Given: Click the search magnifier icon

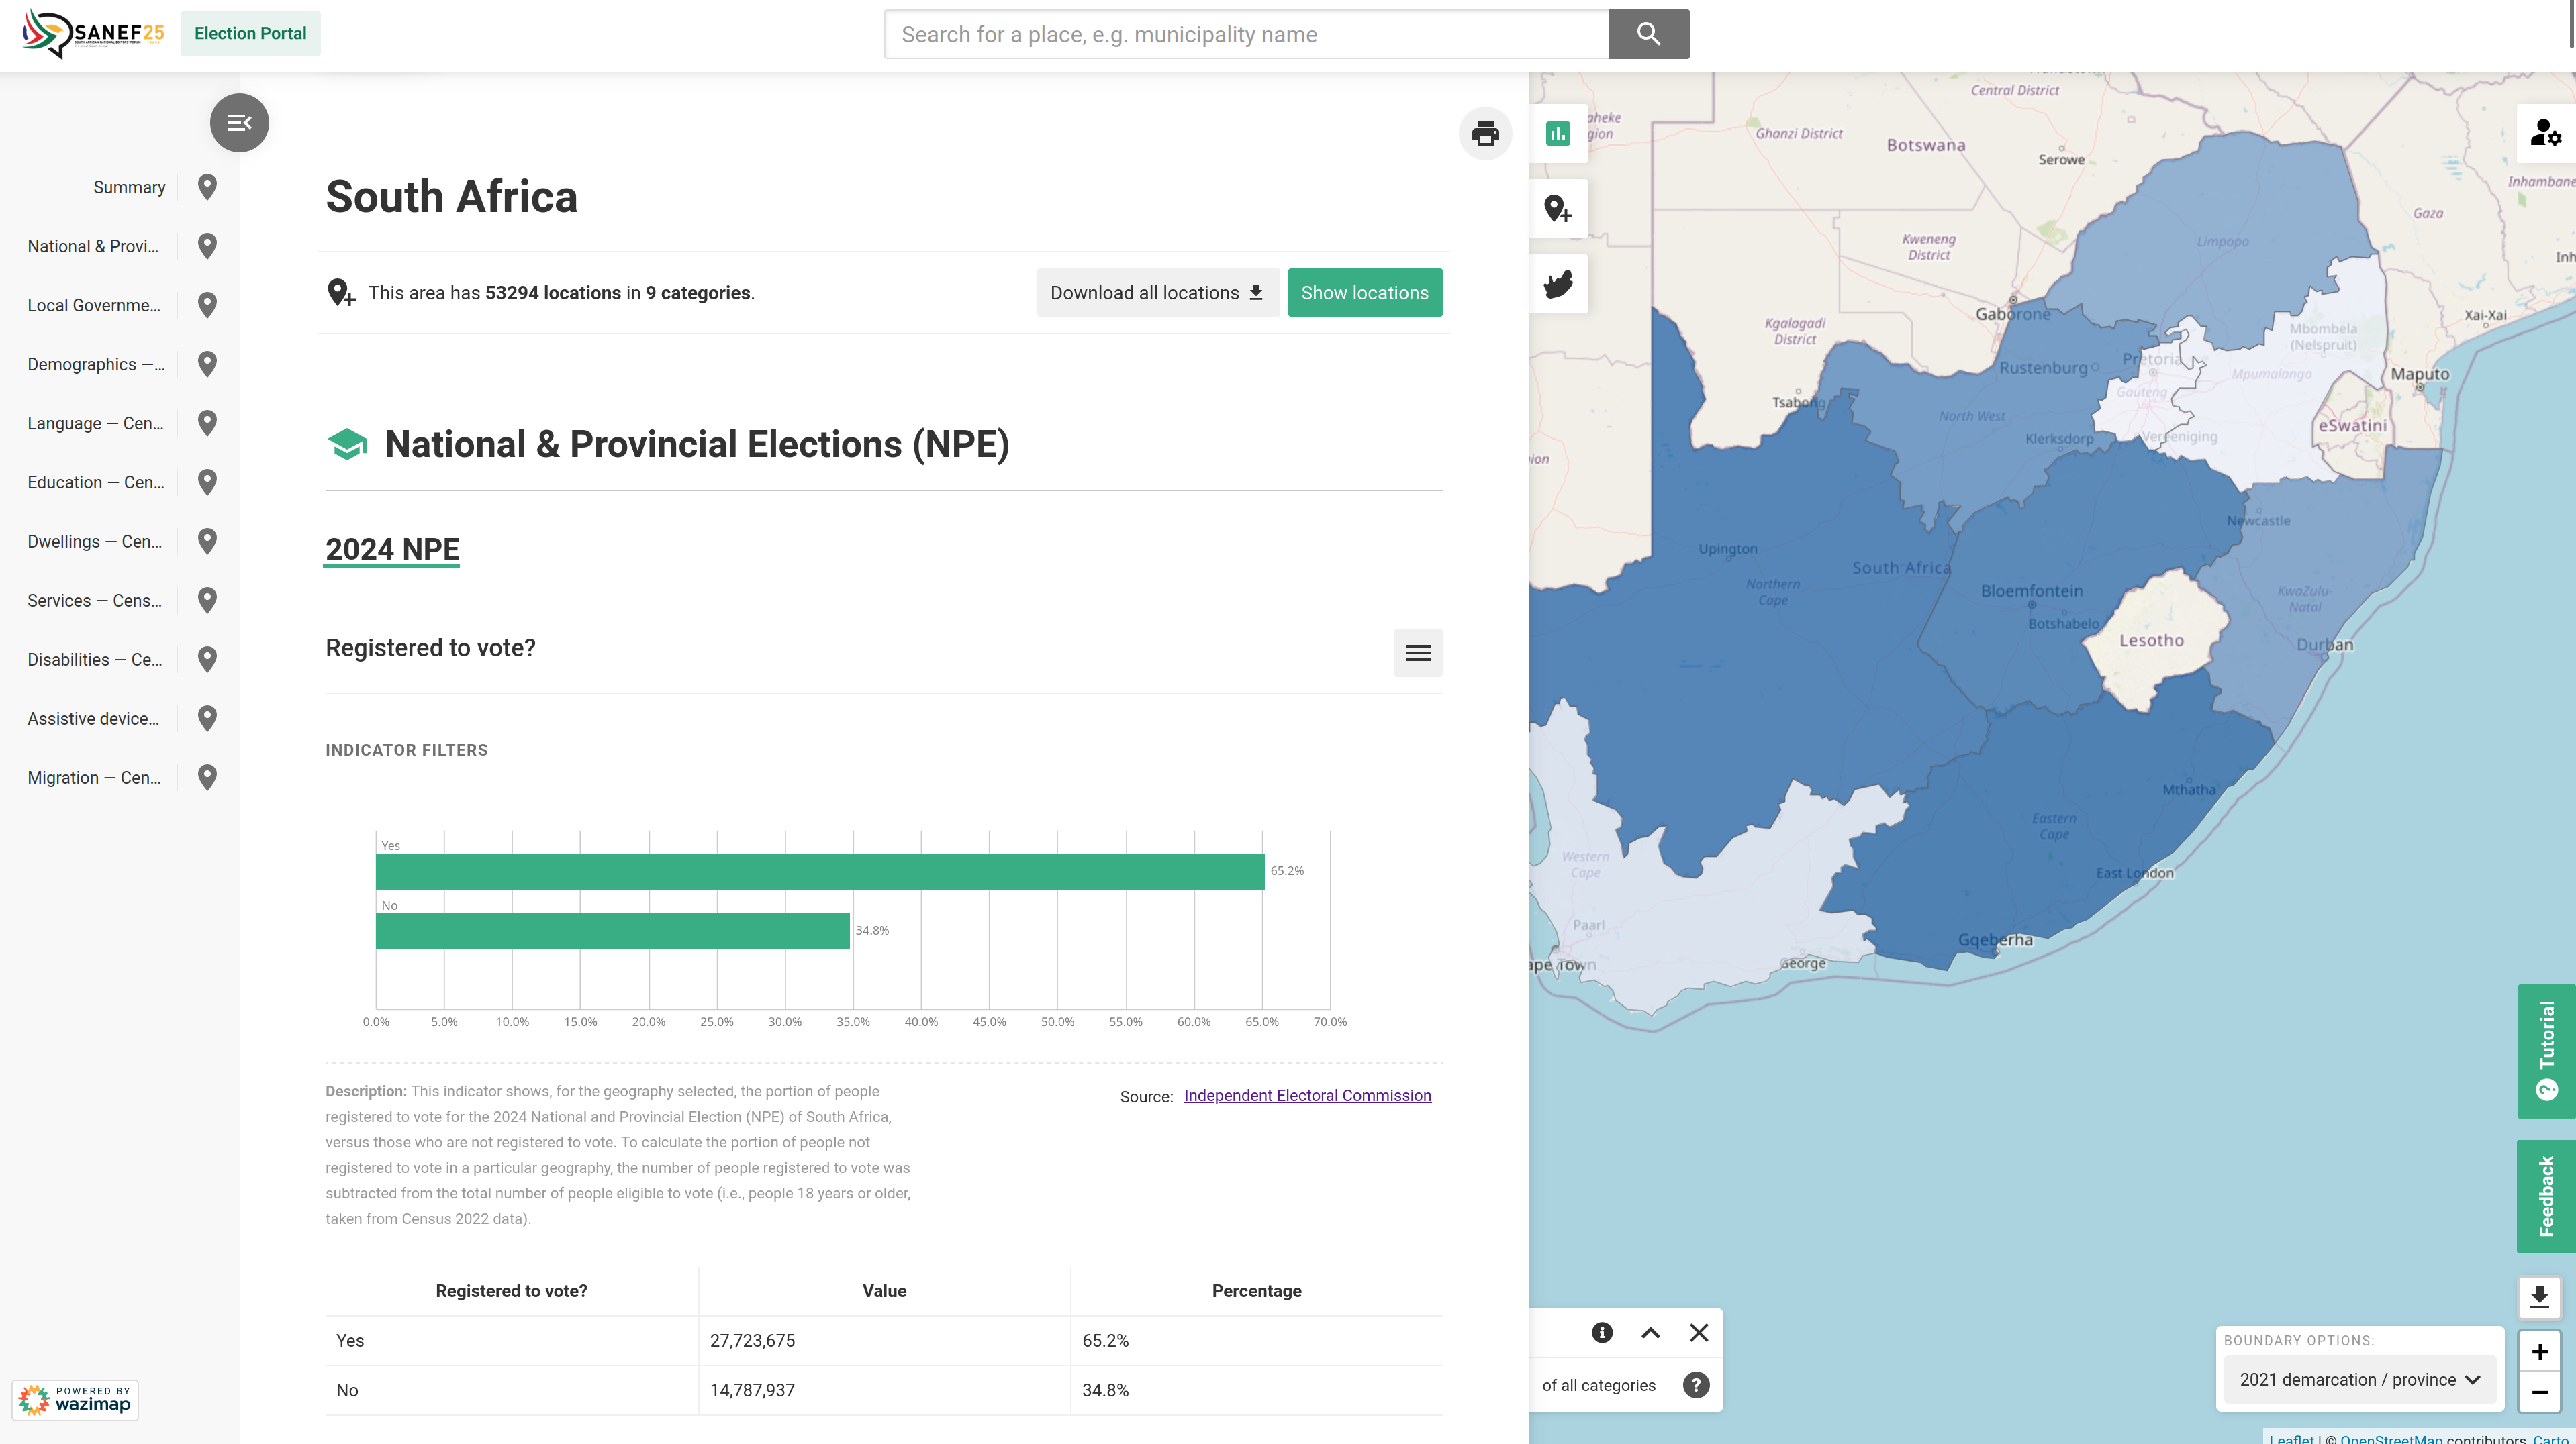Looking at the screenshot, I should (1647, 34).
